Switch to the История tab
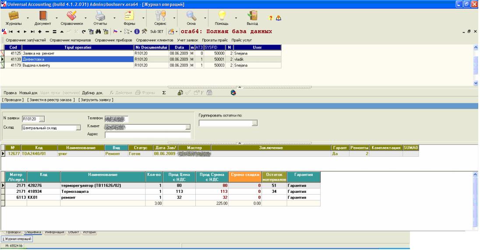The image size is (480, 250). [x=89, y=232]
